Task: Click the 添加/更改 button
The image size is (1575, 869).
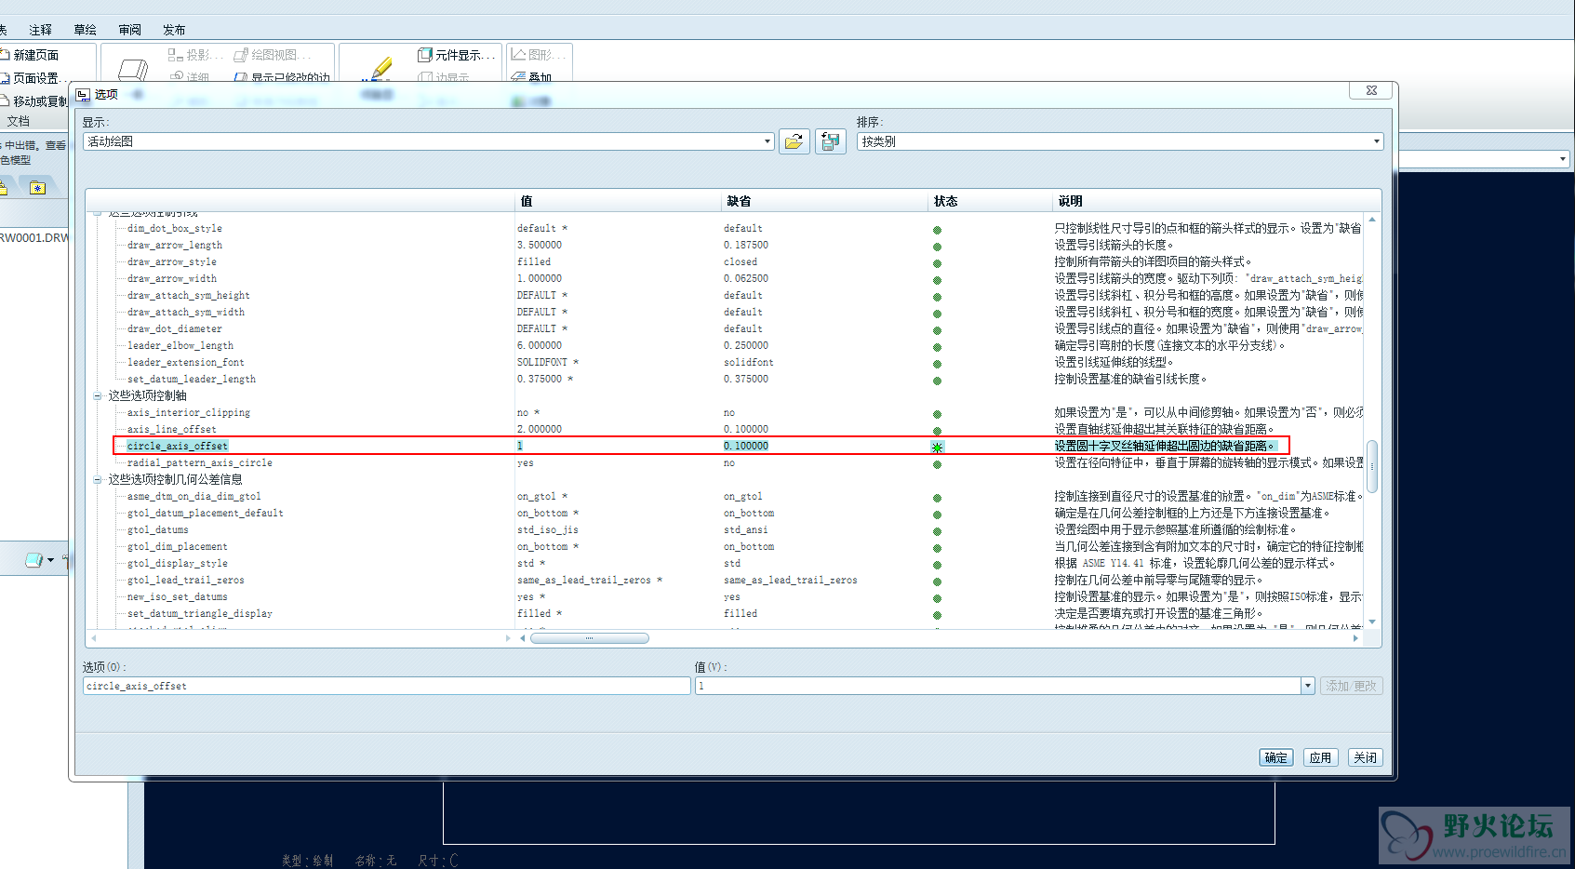Action: pyautogui.click(x=1351, y=686)
